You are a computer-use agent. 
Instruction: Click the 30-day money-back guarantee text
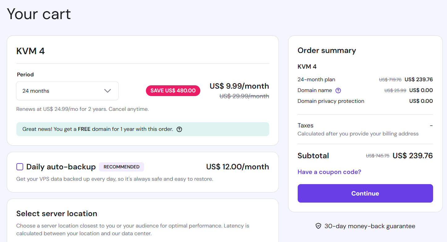click(x=370, y=226)
